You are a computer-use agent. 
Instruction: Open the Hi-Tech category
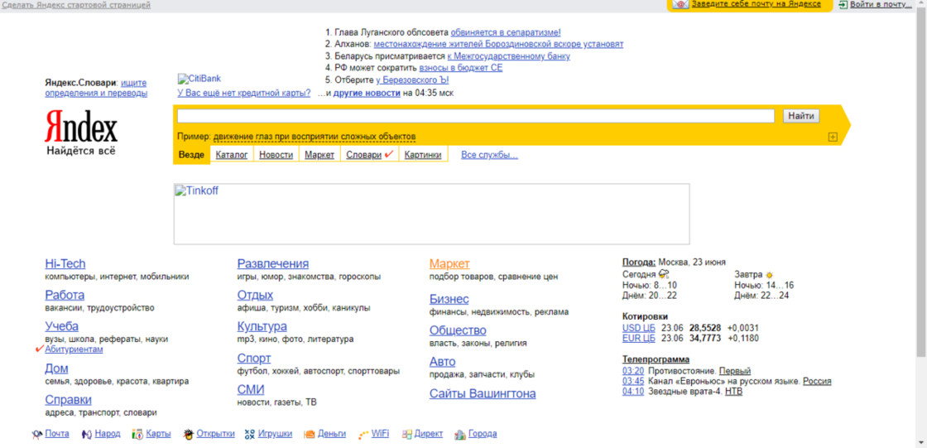65,264
